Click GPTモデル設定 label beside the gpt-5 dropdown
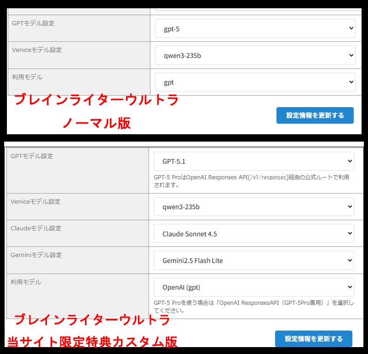The height and width of the screenshot is (354, 368). [33, 23]
